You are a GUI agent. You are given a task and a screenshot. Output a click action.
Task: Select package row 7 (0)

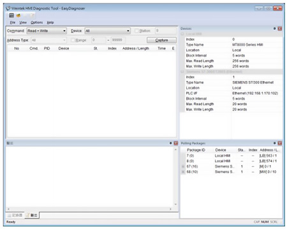pyautogui.click(x=232, y=156)
